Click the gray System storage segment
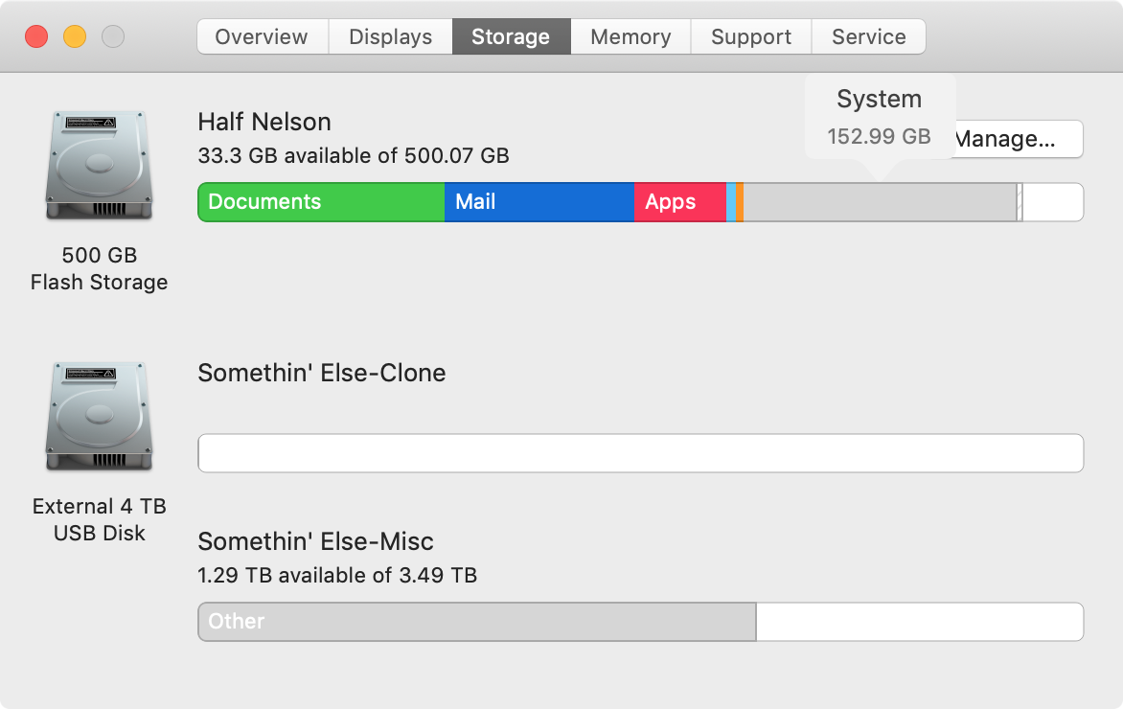This screenshot has height=709, width=1123. point(881,202)
